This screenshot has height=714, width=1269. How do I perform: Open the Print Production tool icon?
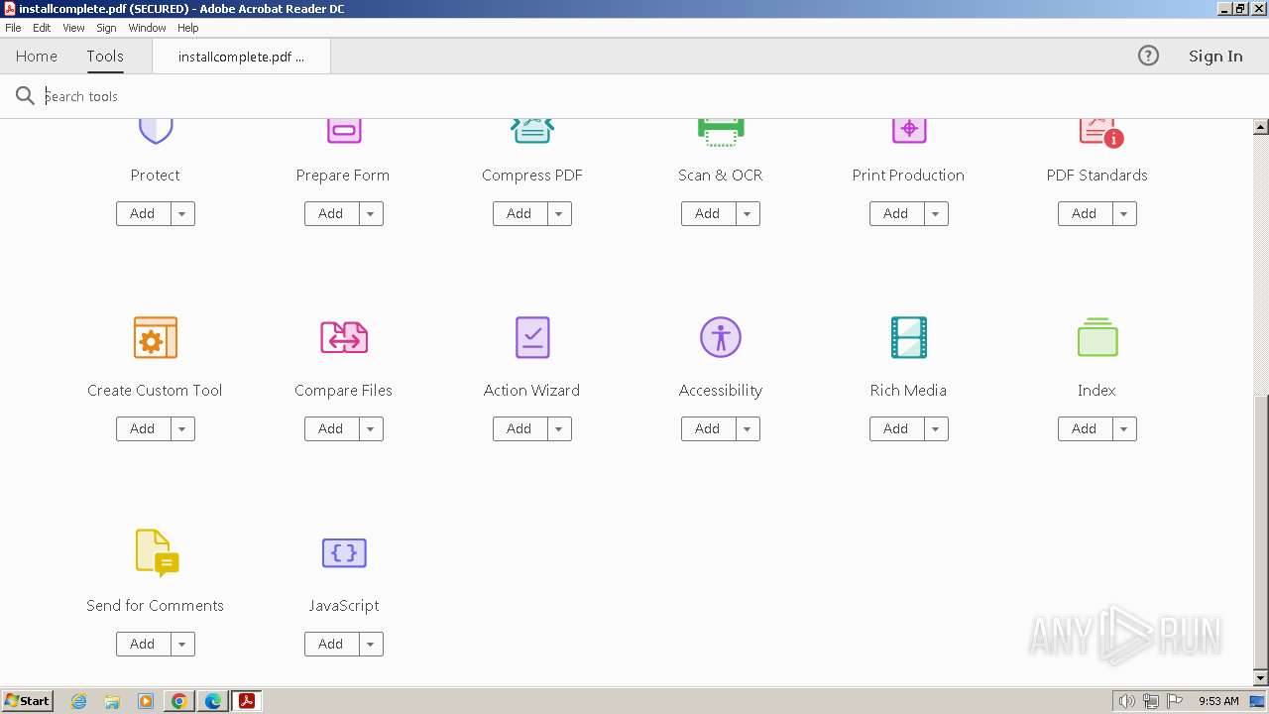coord(909,132)
